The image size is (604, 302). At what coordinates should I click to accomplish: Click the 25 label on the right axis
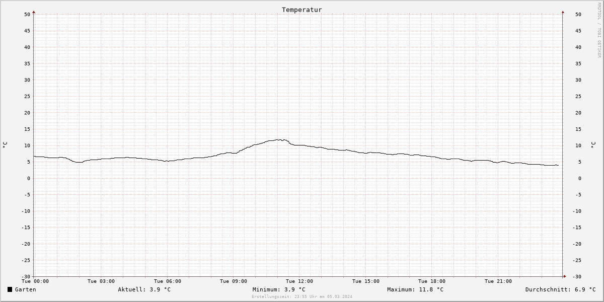[x=578, y=96]
